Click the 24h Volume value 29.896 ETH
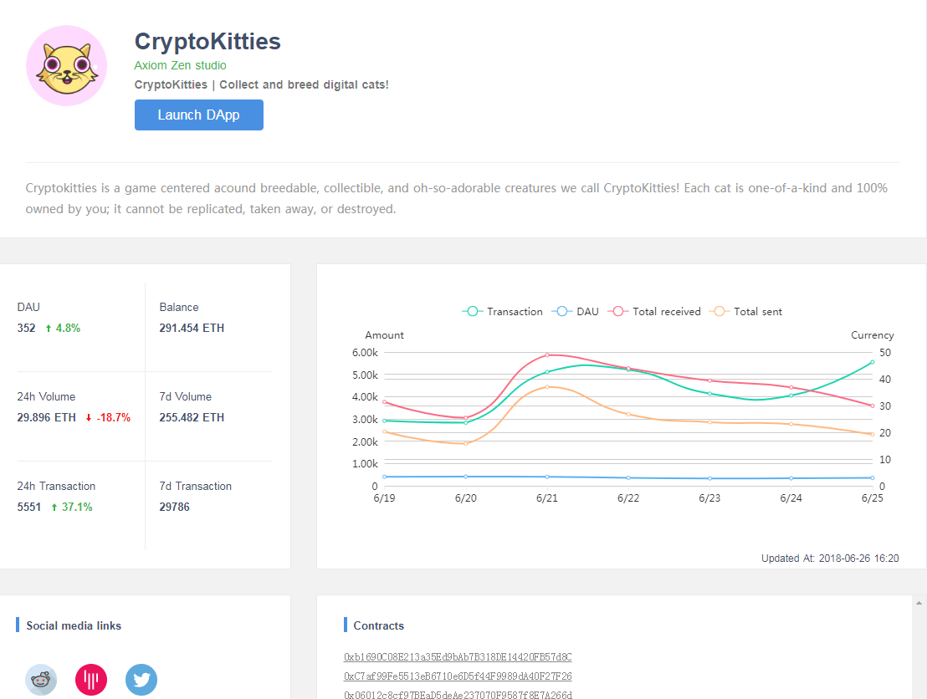The height and width of the screenshot is (699, 927). (47, 417)
